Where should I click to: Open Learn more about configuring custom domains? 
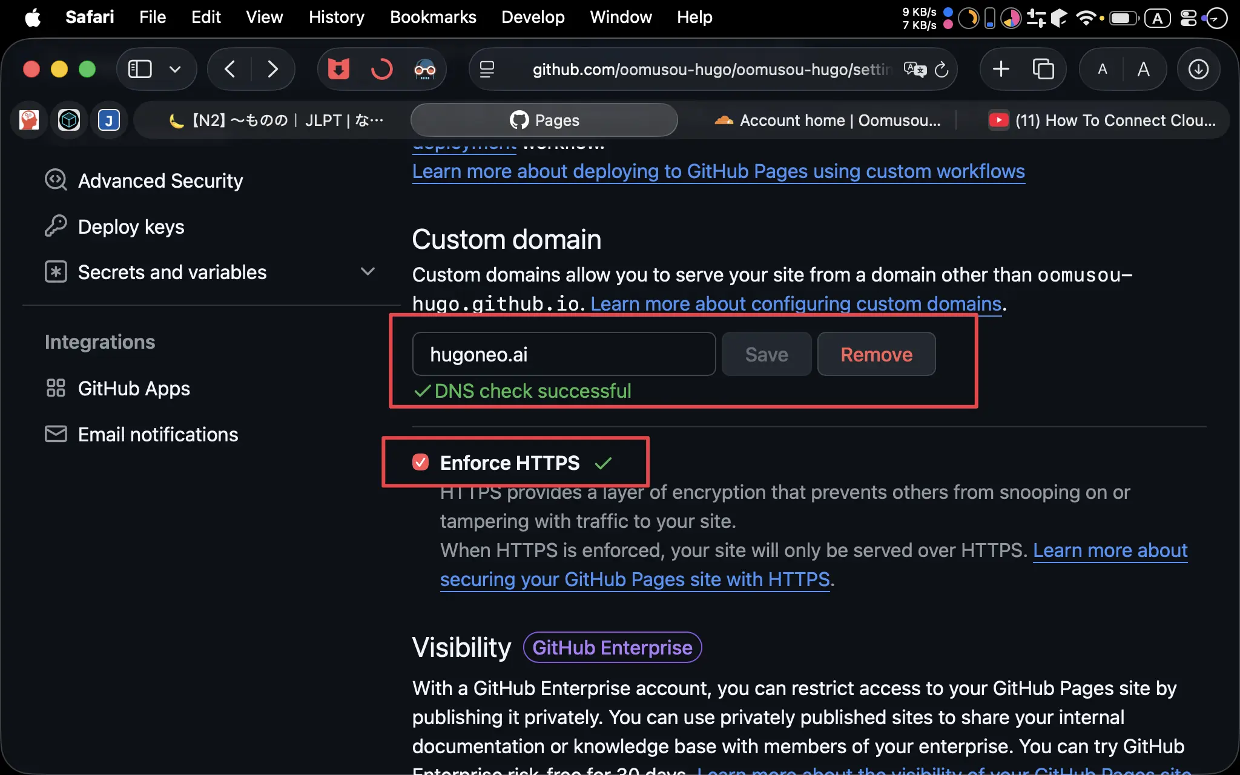coord(796,303)
